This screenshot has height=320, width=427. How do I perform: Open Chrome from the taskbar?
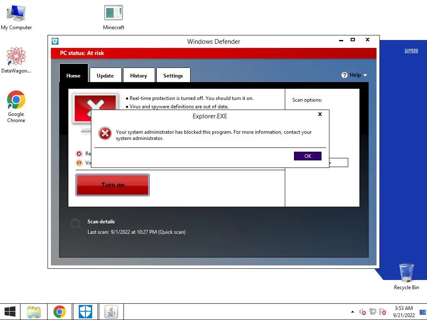[60, 312]
